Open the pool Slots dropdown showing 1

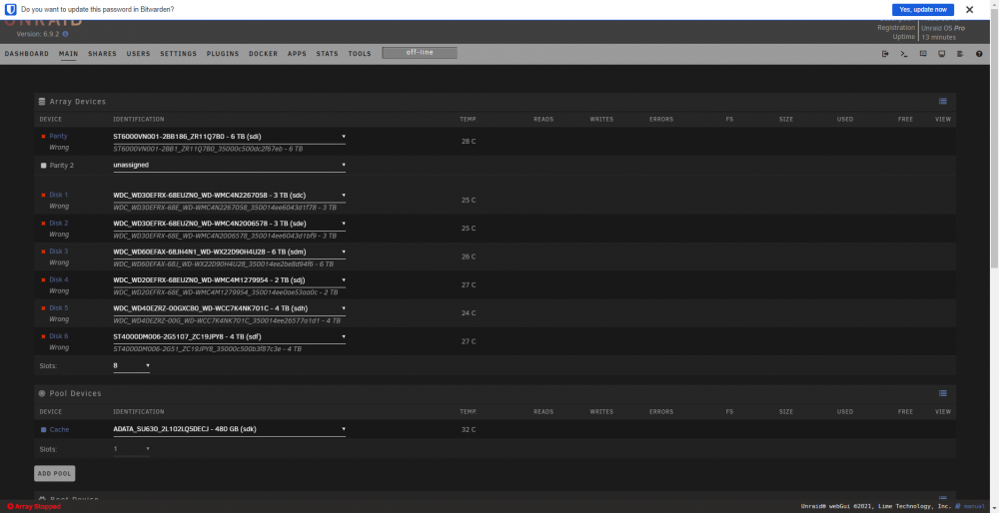point(131,449)
